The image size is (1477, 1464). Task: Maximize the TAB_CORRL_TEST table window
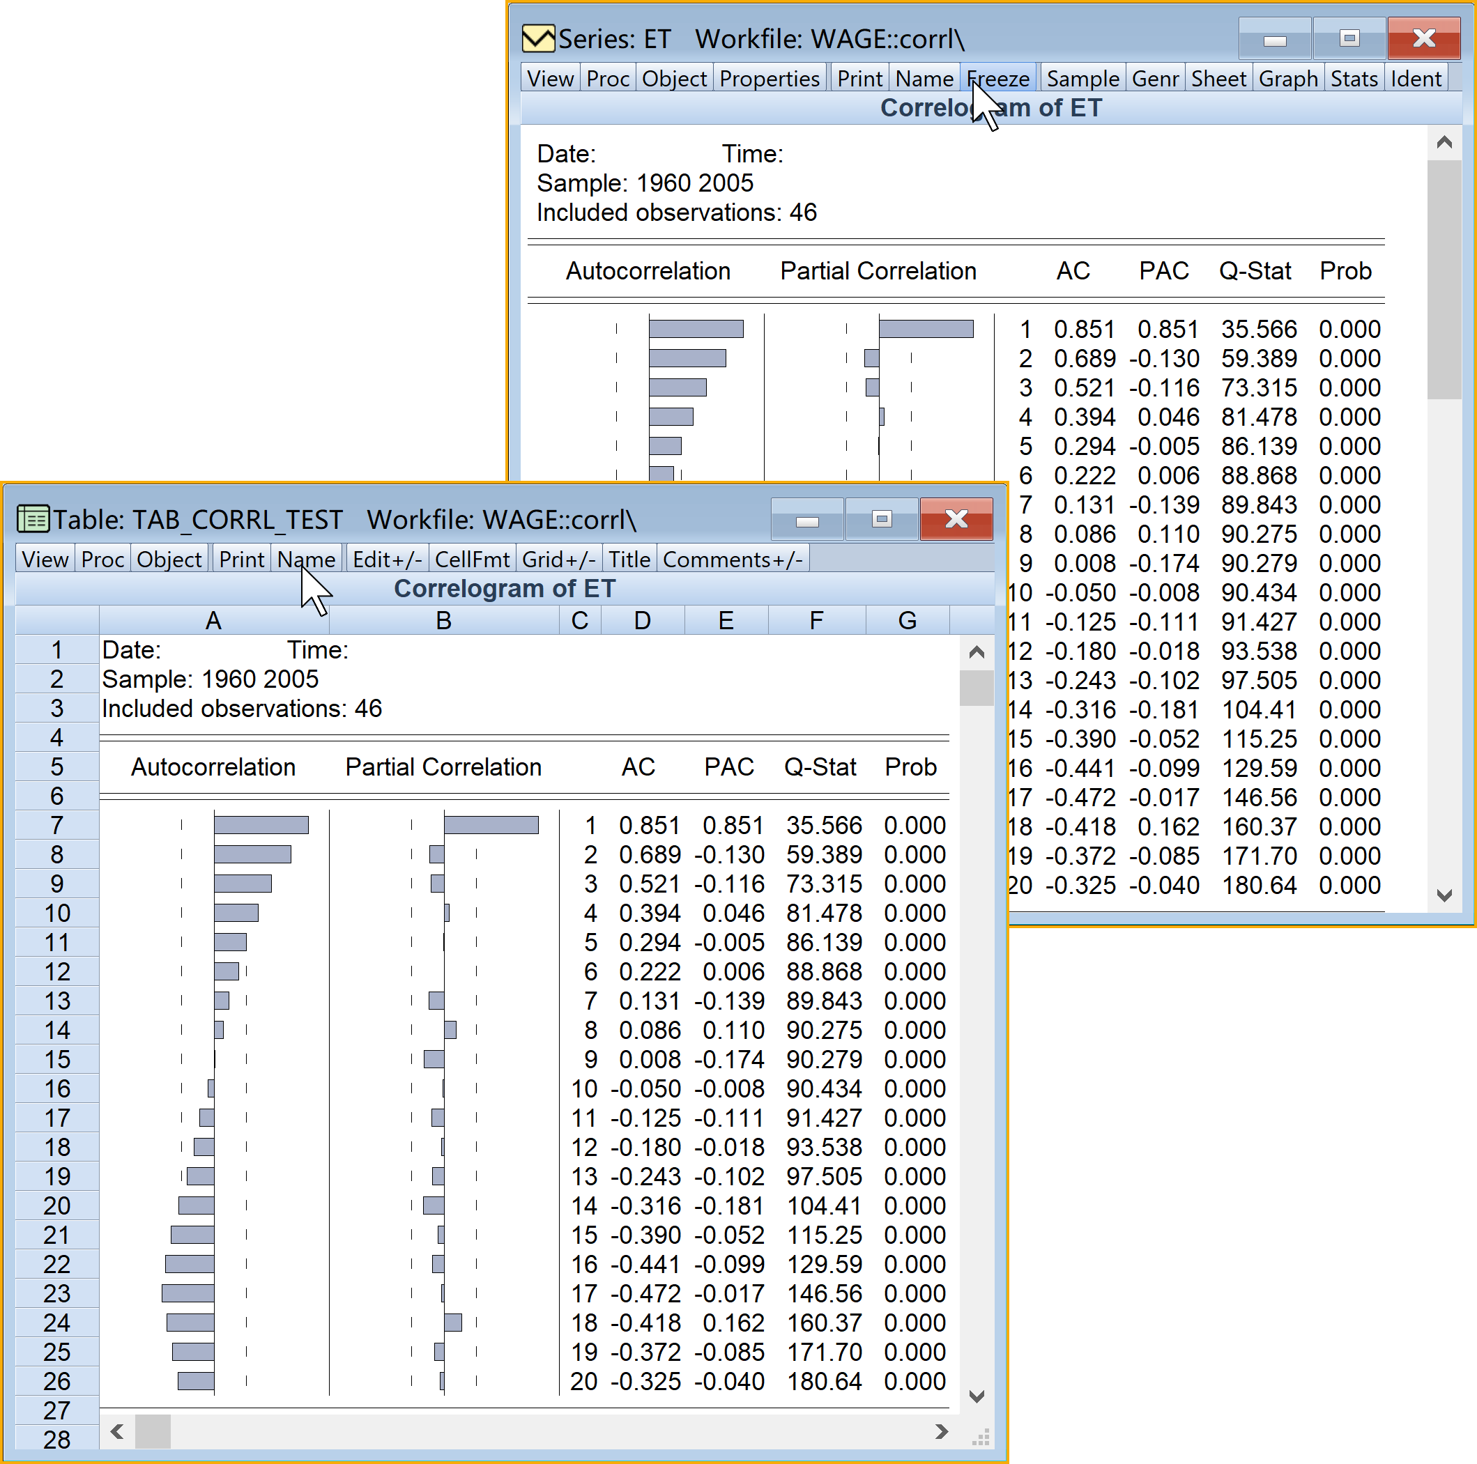coord(882,520)
